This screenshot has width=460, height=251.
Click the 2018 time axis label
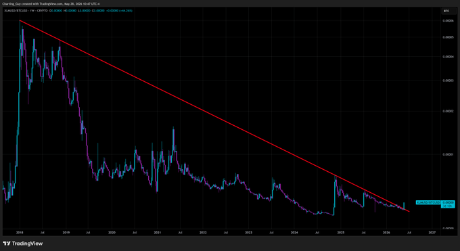pos(20,233)
